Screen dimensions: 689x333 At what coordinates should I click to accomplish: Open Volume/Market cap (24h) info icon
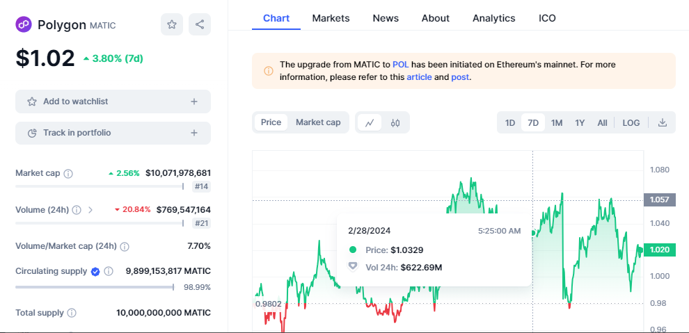125,247
